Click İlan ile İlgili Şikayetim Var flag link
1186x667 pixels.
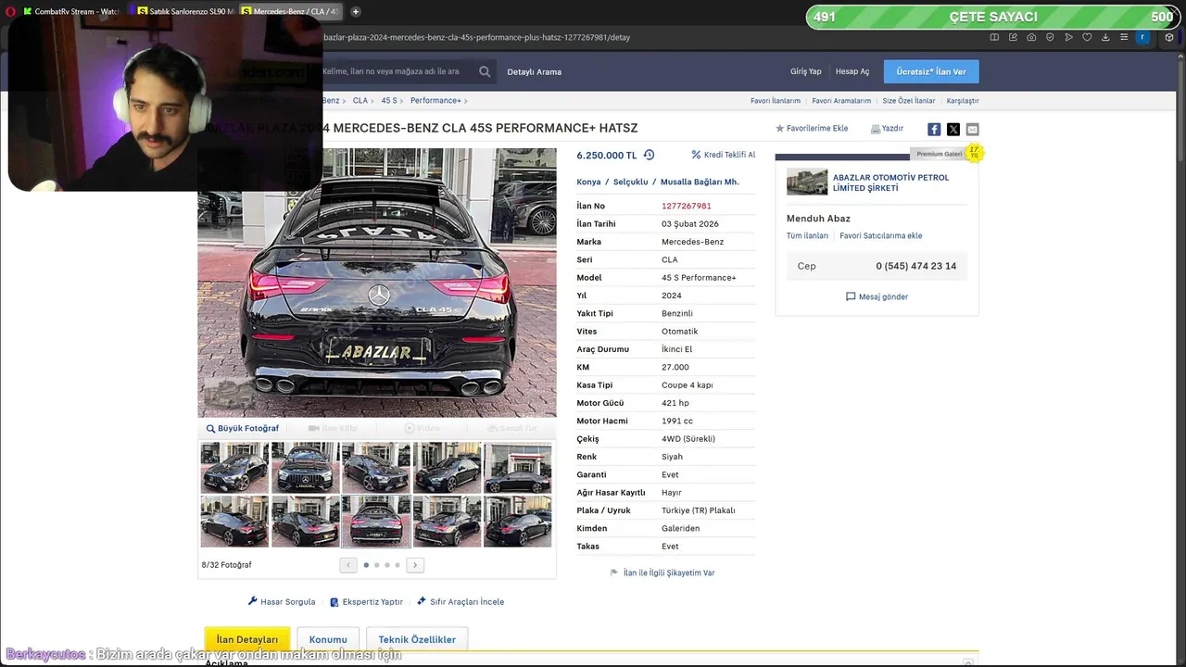[x=662, y=573]
